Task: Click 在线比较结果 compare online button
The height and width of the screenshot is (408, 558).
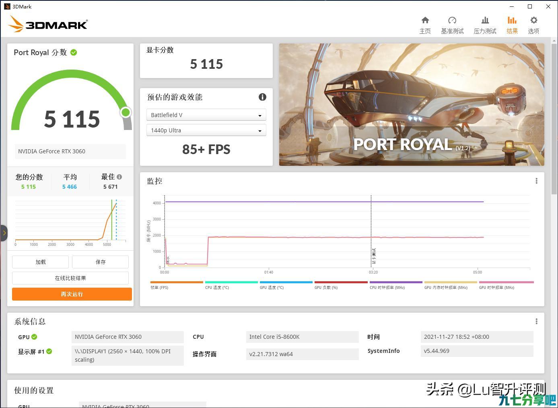Action: pyautogui.click(x=70, y=278)
